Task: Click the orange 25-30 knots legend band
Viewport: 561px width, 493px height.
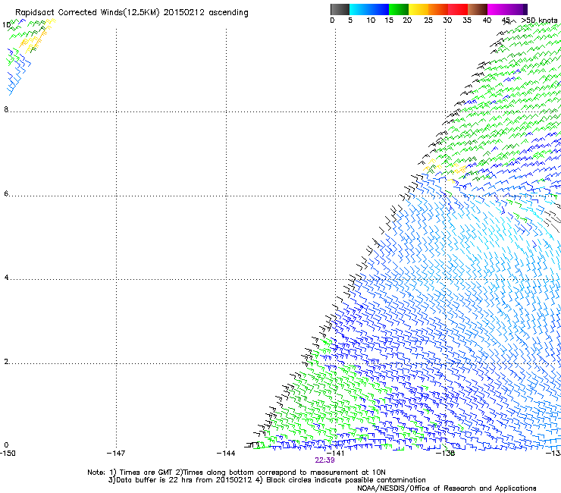Action: [x=438, y=9]
